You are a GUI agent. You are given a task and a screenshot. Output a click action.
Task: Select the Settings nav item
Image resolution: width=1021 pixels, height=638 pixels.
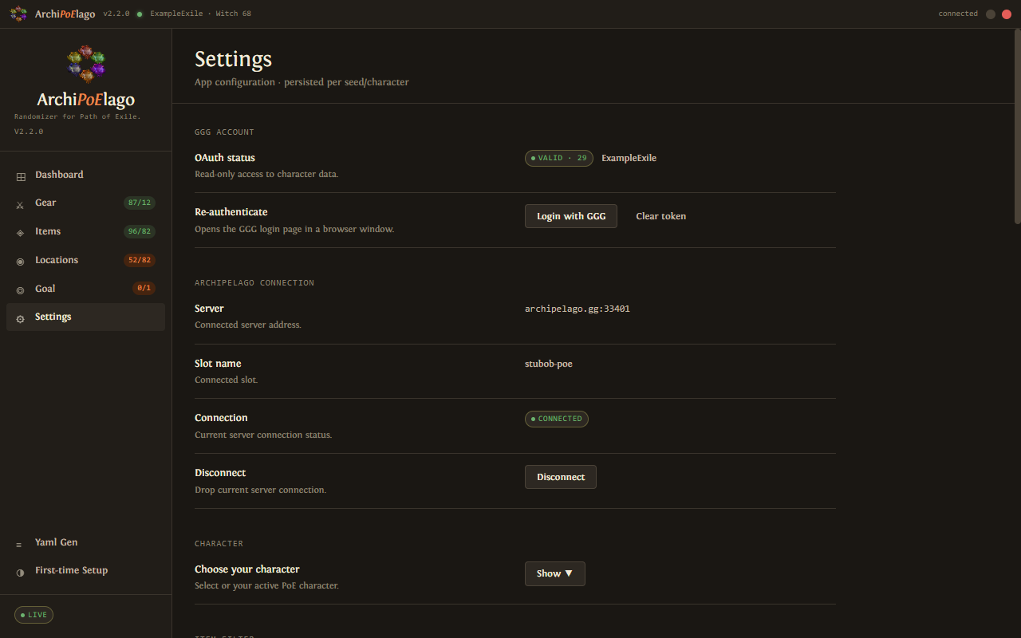85,317
